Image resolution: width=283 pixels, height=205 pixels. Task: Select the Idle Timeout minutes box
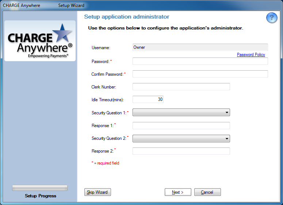click(x=148, y=99)
